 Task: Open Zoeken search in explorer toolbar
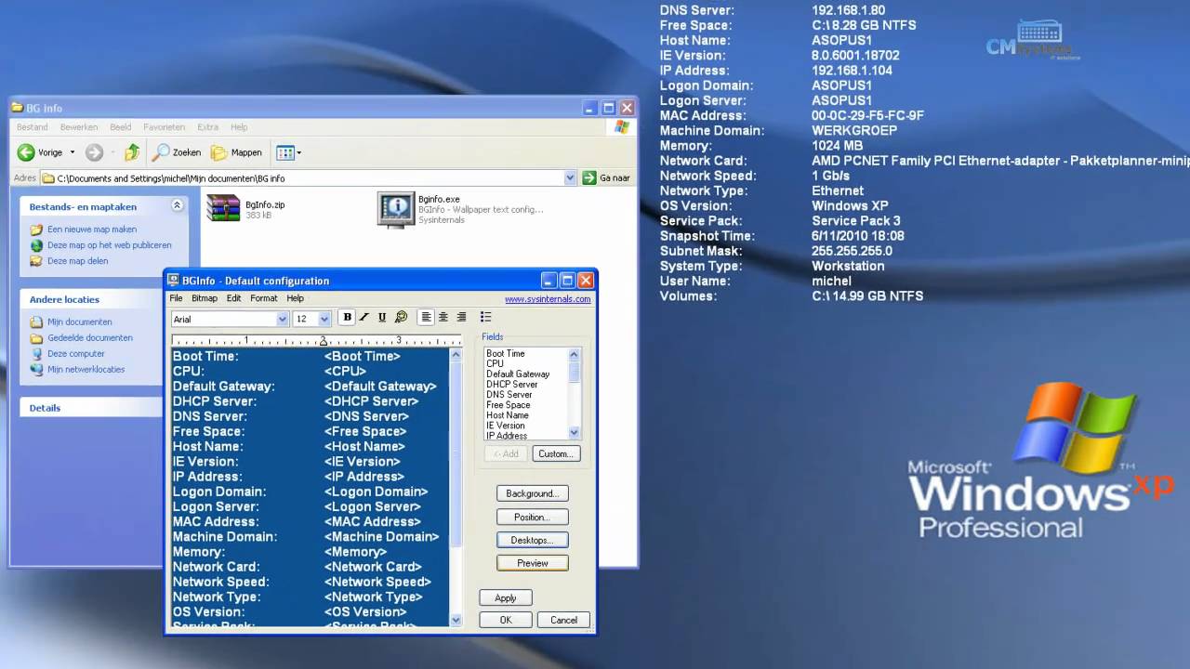[x=177, y=152]
